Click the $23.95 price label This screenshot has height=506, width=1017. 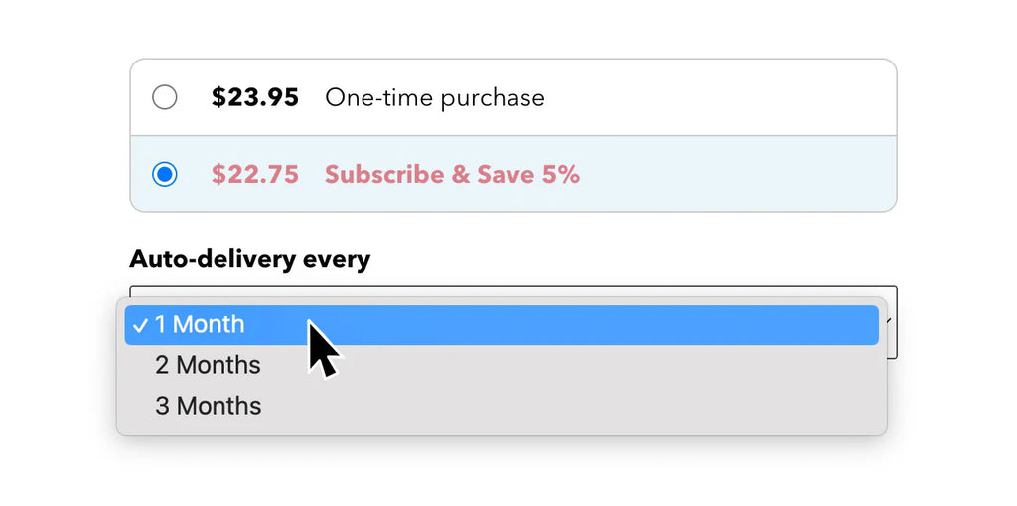254,97
